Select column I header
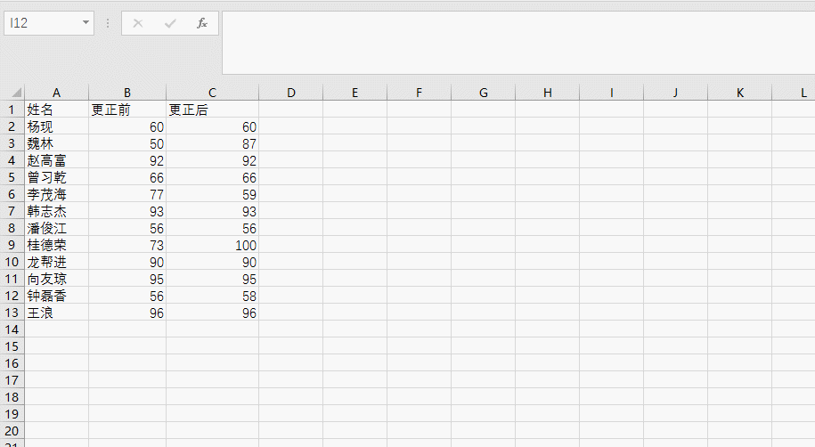Image resolution: width=815 pixels, height=447 pixels. pos(611,93)
